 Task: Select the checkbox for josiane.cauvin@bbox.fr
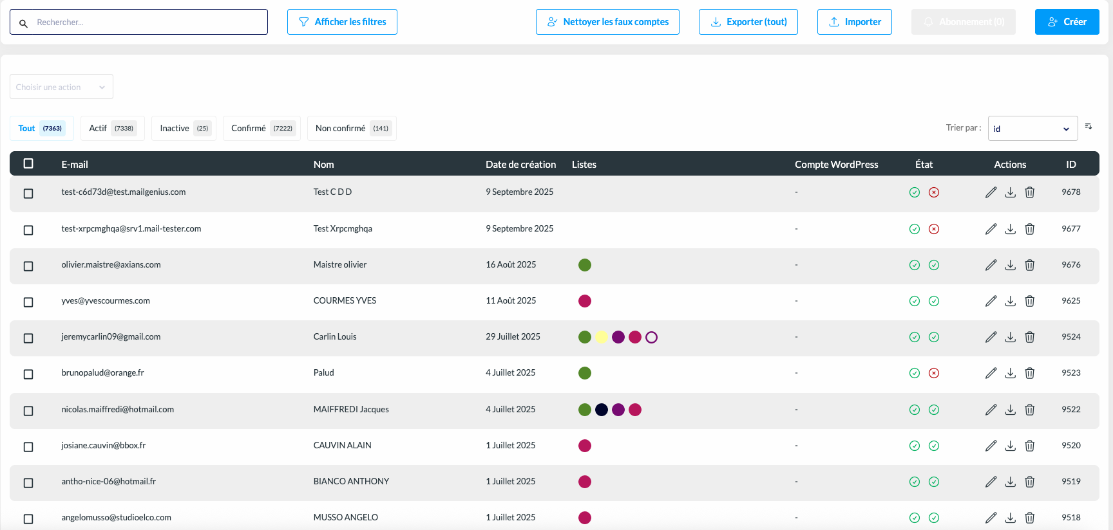coord(28,447)
